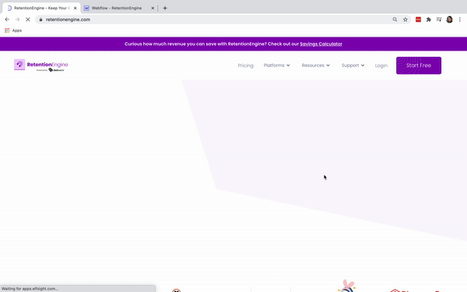Click the search magnifier icon in address bar
The height and width of the screenshot is (292, 467).
pos(395,19)
